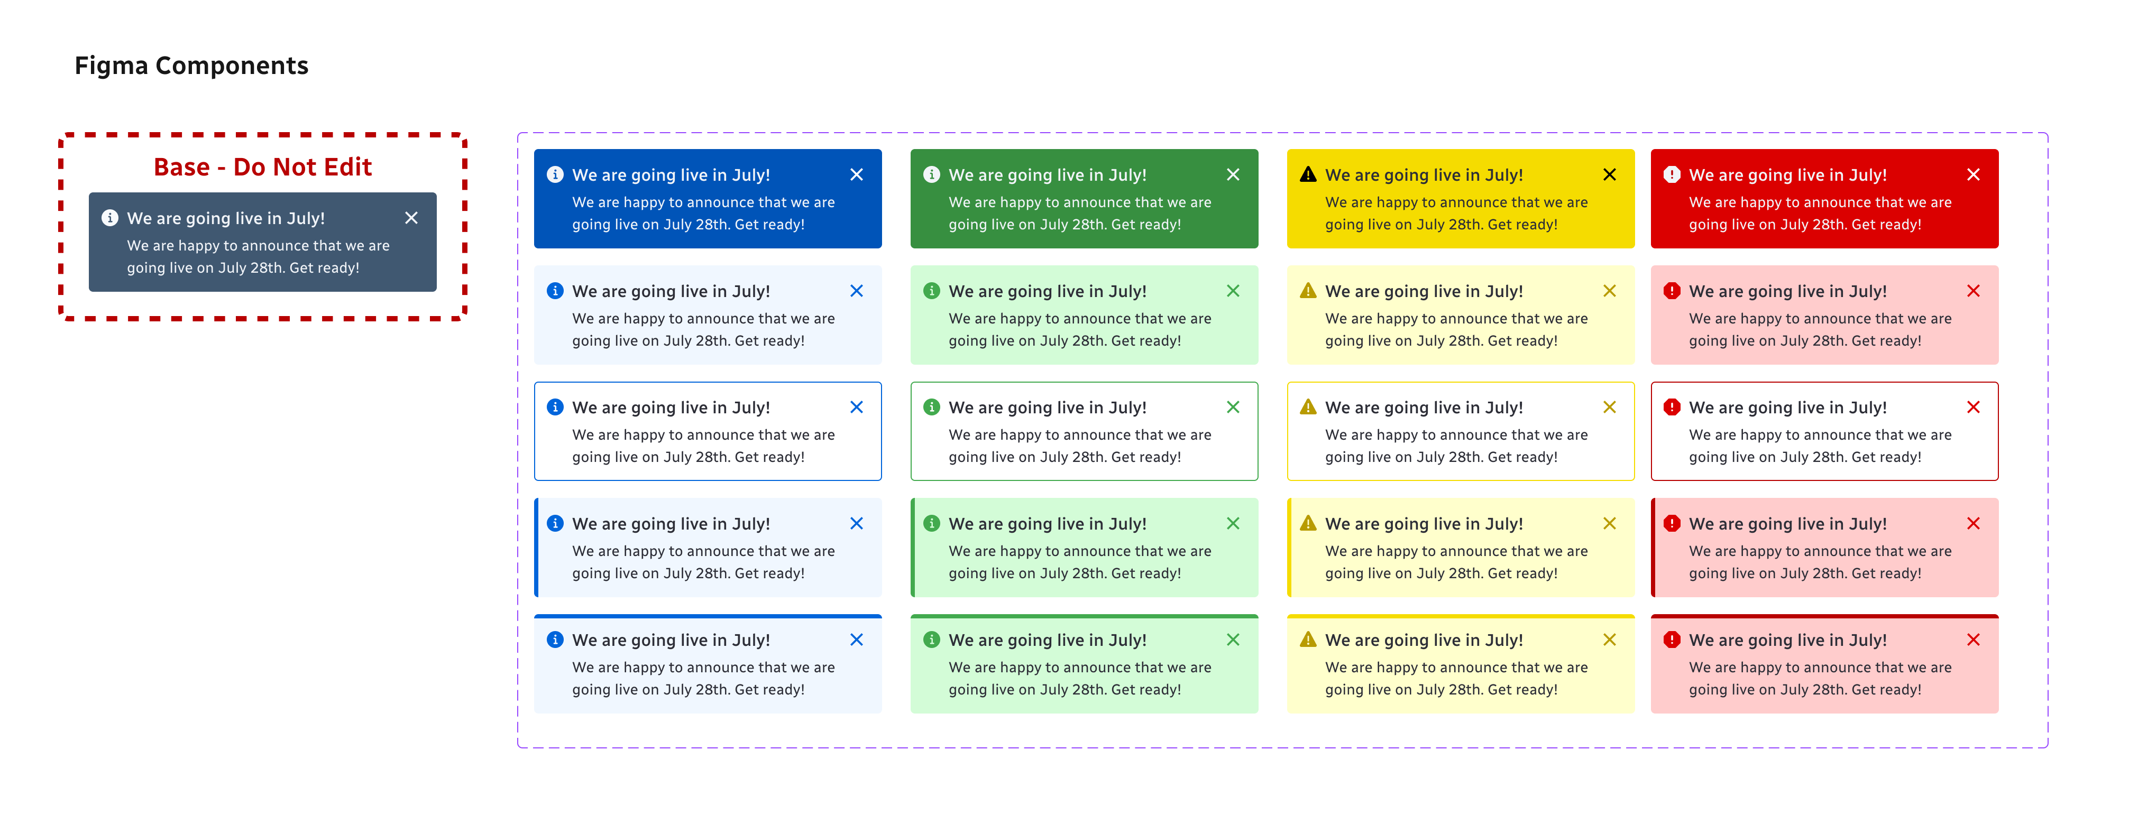This screenshot has height=815, width=2129.
Task: Click warning triangle in solid yellow alert
Action: (1307, 174)
